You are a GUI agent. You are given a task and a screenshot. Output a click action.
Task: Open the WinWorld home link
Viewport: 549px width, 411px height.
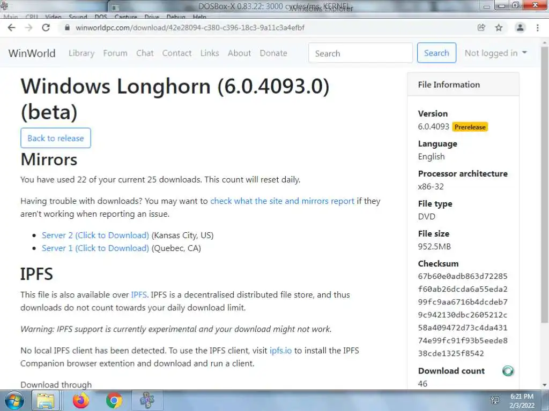[32, 53]
